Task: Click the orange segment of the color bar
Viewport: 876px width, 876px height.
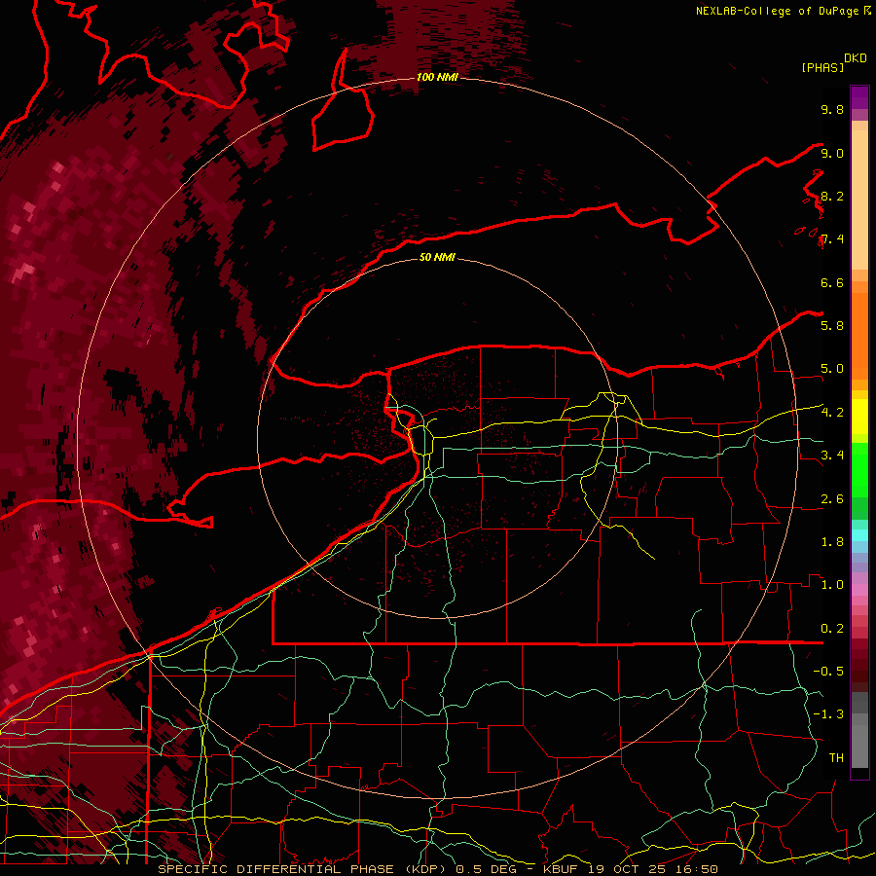Action: pos(859,335)
